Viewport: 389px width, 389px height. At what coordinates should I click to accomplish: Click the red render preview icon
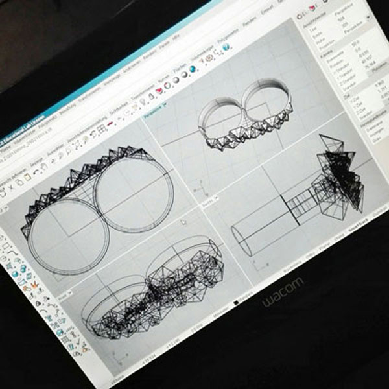pyautogui.click(x=159, y=91)
